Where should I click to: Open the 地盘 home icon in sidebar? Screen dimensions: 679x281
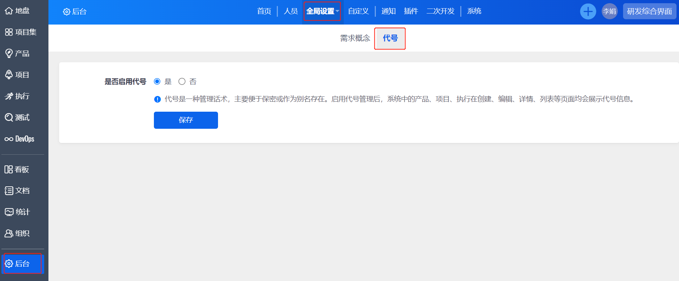tap(9, 11)
